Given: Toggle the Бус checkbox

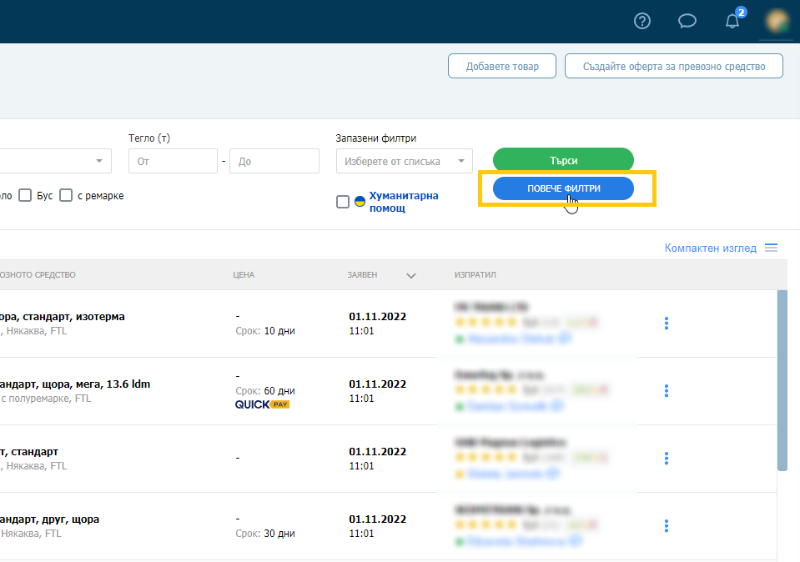Looking at the screenshot, I should pos(25,195).
